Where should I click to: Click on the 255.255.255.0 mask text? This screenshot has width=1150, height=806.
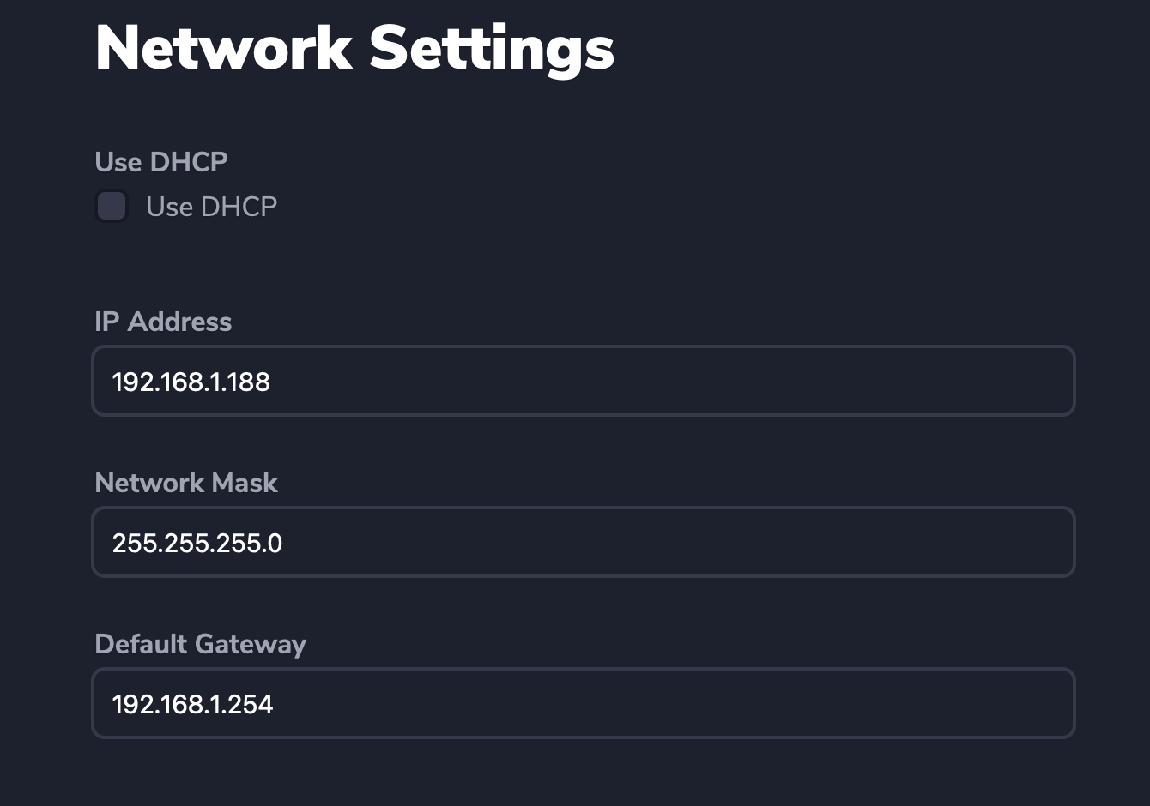197,543
